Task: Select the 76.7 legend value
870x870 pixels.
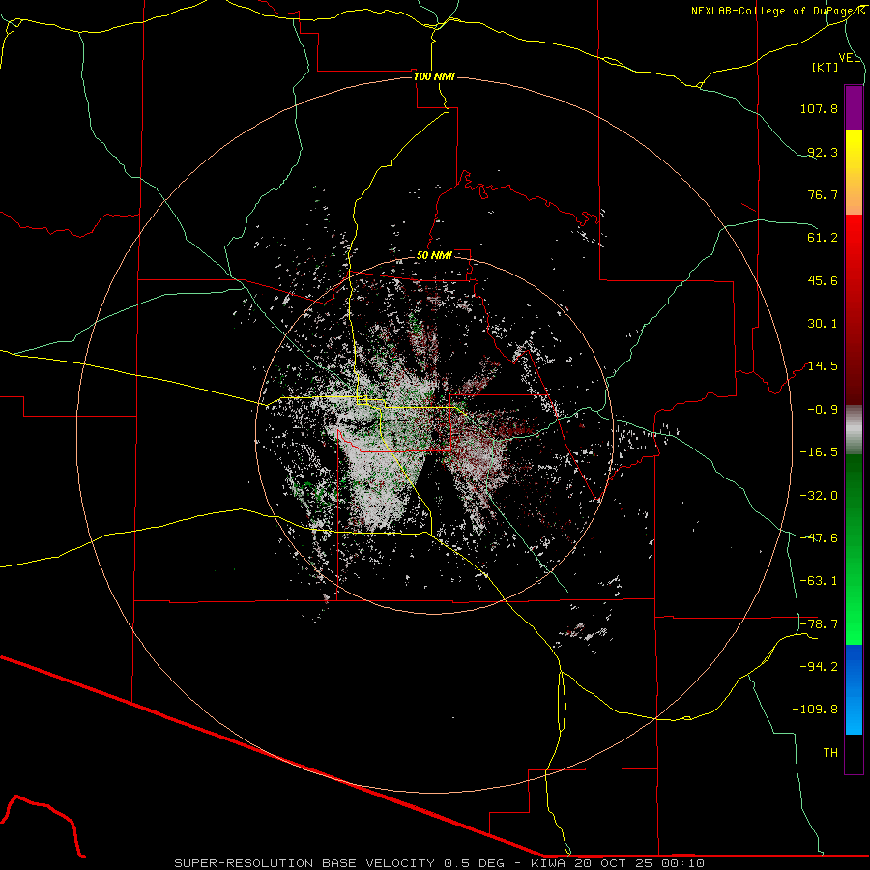Action: pos(823,194)
